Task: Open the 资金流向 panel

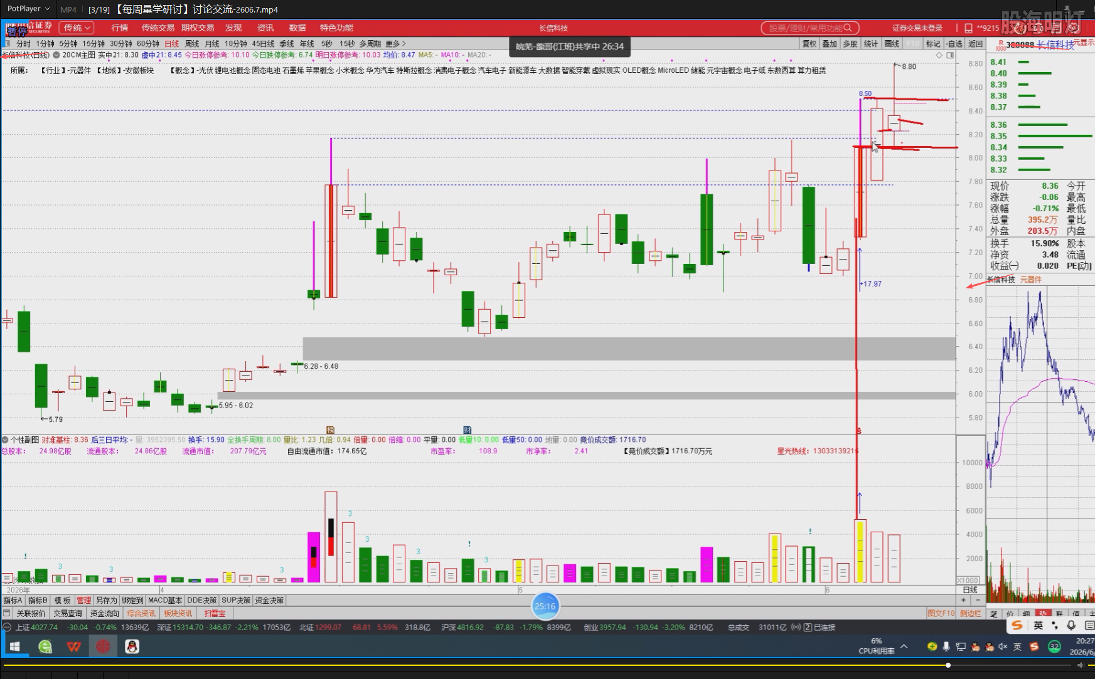Action: click(x=104, y=614)
